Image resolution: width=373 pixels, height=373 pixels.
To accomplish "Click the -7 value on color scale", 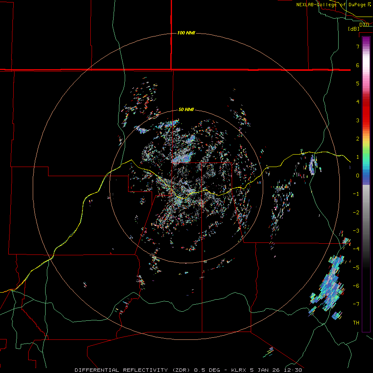I will pyautogui.click(x=356, y=304).
